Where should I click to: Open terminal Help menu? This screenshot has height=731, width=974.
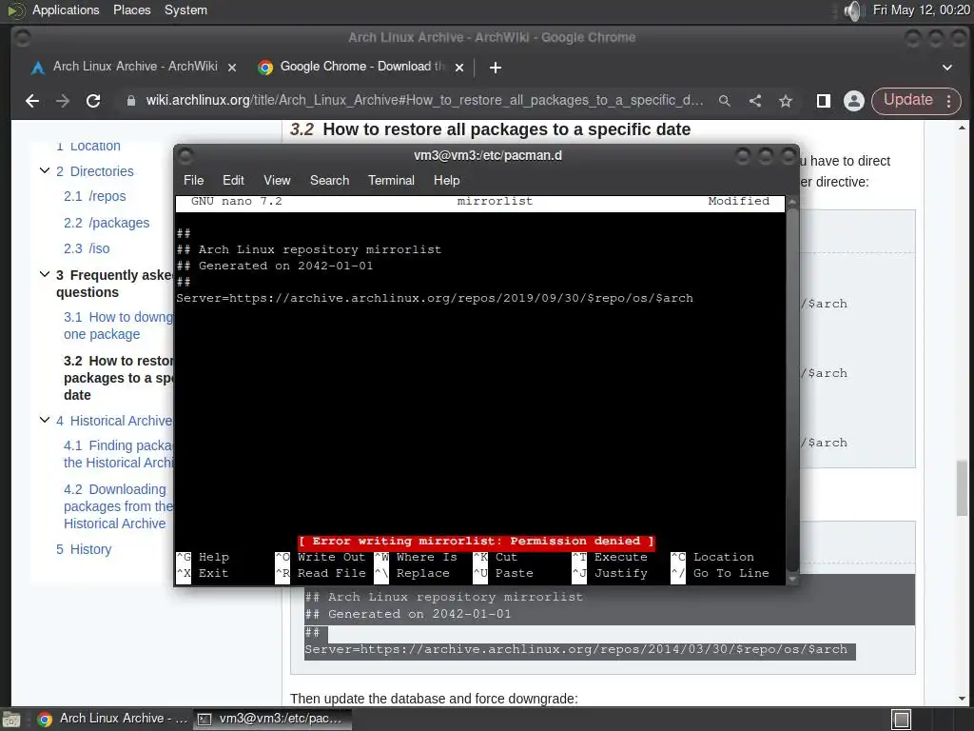coord(446,180)
